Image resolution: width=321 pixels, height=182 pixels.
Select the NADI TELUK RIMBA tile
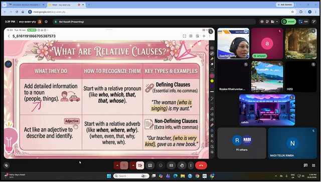tap(292, 143)
